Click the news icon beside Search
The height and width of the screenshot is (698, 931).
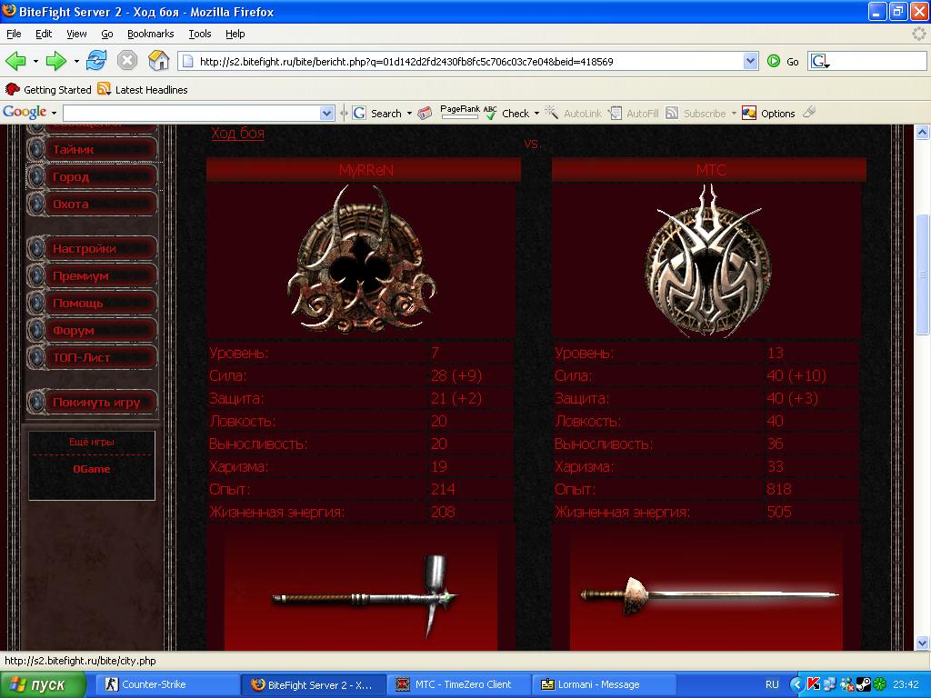pyautogui.click(x=425, y=114)
